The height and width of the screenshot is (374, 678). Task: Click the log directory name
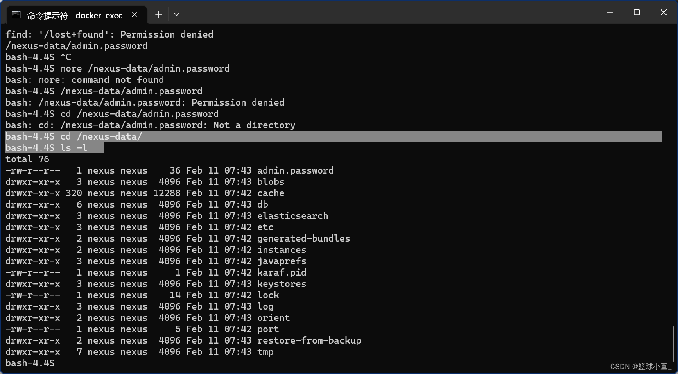pyautogui.click(x=265, y=306)
